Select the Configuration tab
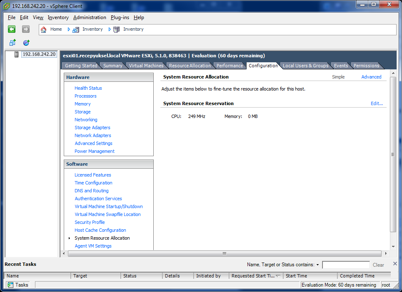This screenshot has height=292, width=402. click(263, 66)
